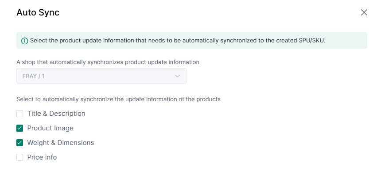Uncheck the Weight & Dimensions checkbox
The height and width of the screenshot is (175, 373).
[x=20, y=143]
